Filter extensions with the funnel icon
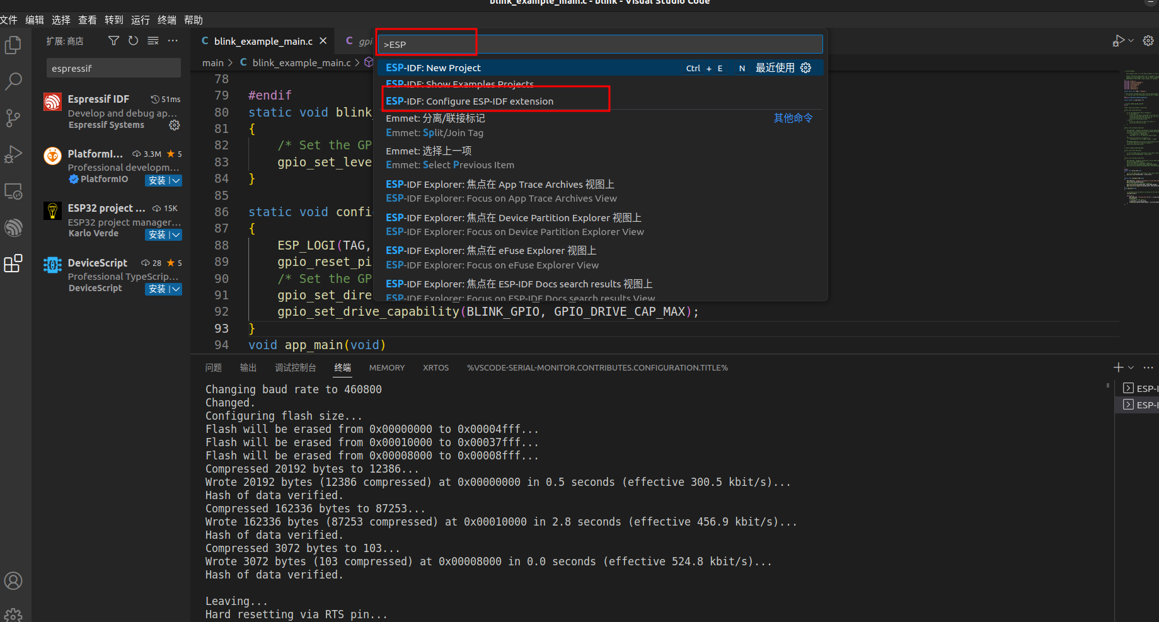This screenshot has width=1159, height=622. pos(113,41)
